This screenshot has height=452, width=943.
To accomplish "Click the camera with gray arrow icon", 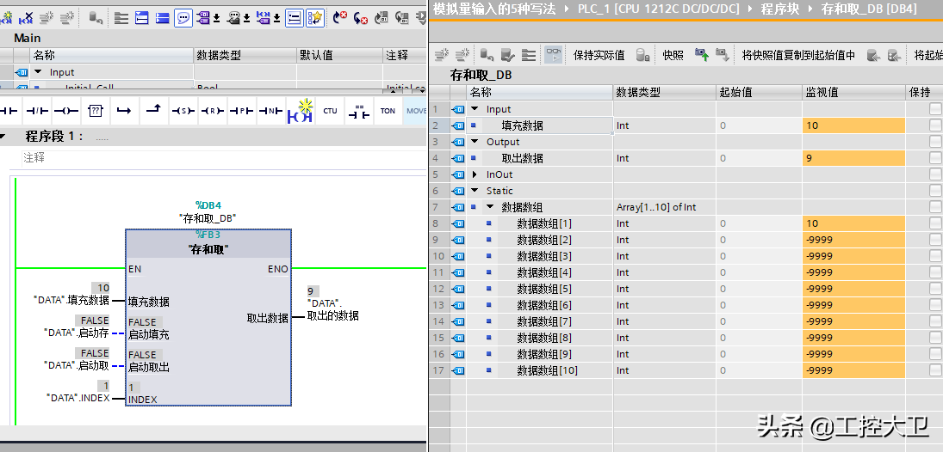I will pos(722,55).
